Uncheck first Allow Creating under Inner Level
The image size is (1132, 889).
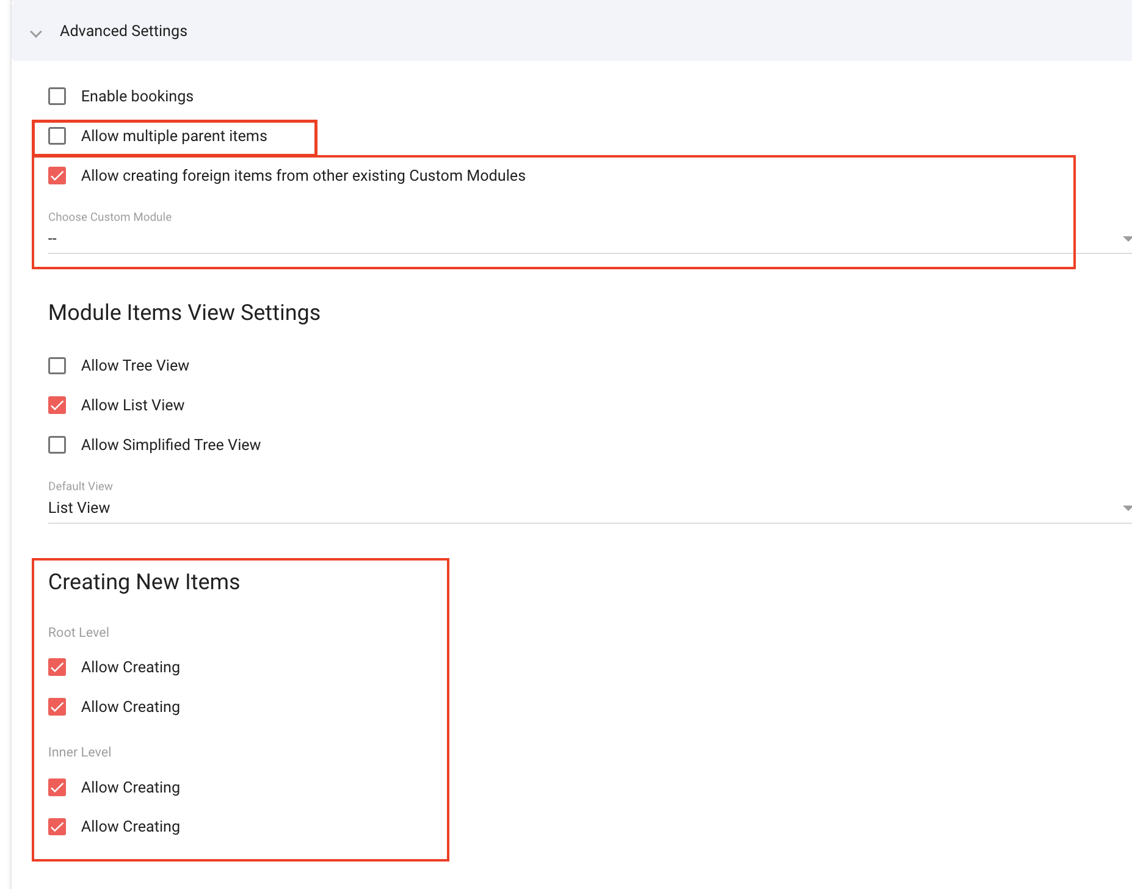(x=57, y=788)
